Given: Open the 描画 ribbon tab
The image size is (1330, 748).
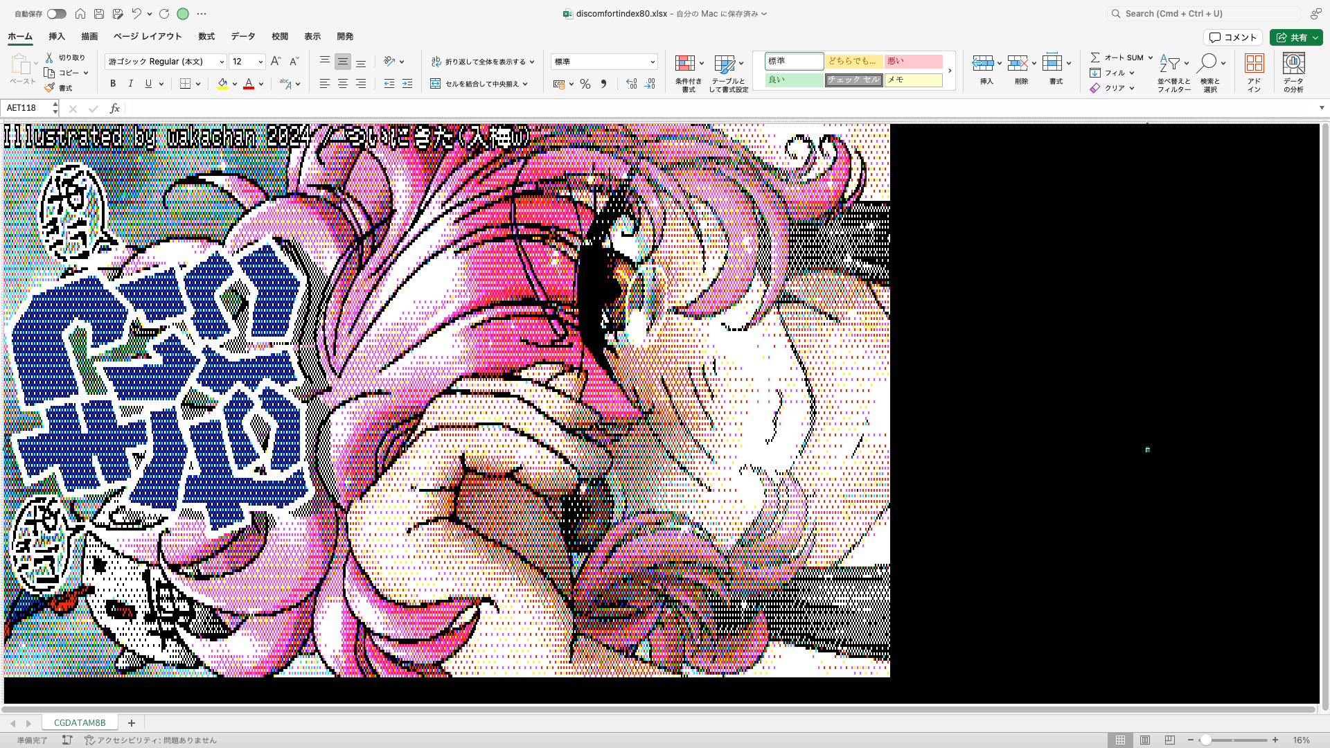Looking at the screenshot, I should tap(89, 37).
